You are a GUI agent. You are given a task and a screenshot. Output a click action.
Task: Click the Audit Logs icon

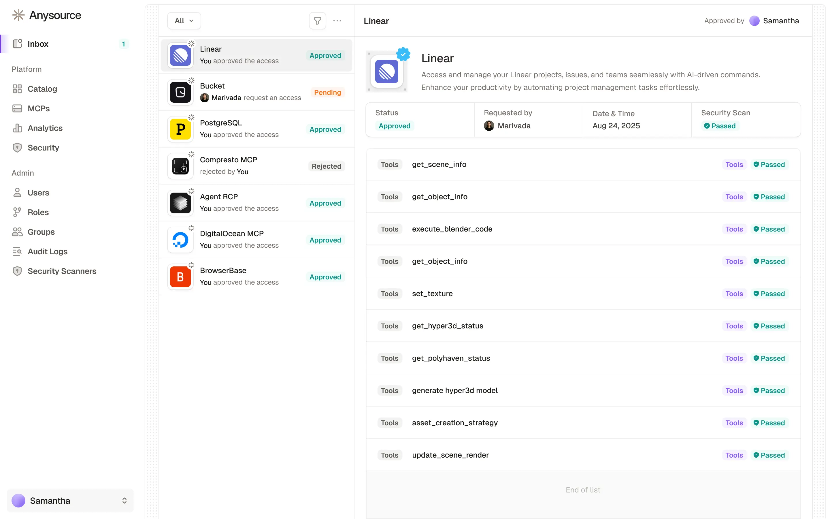(17, 252)
